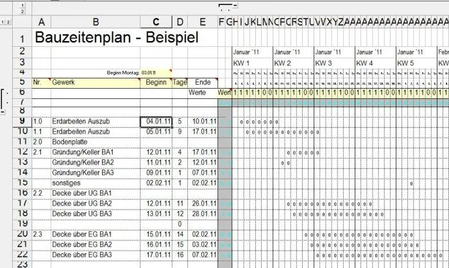
Task: Collapse the column group with the minus button
Action: point(235,5)
